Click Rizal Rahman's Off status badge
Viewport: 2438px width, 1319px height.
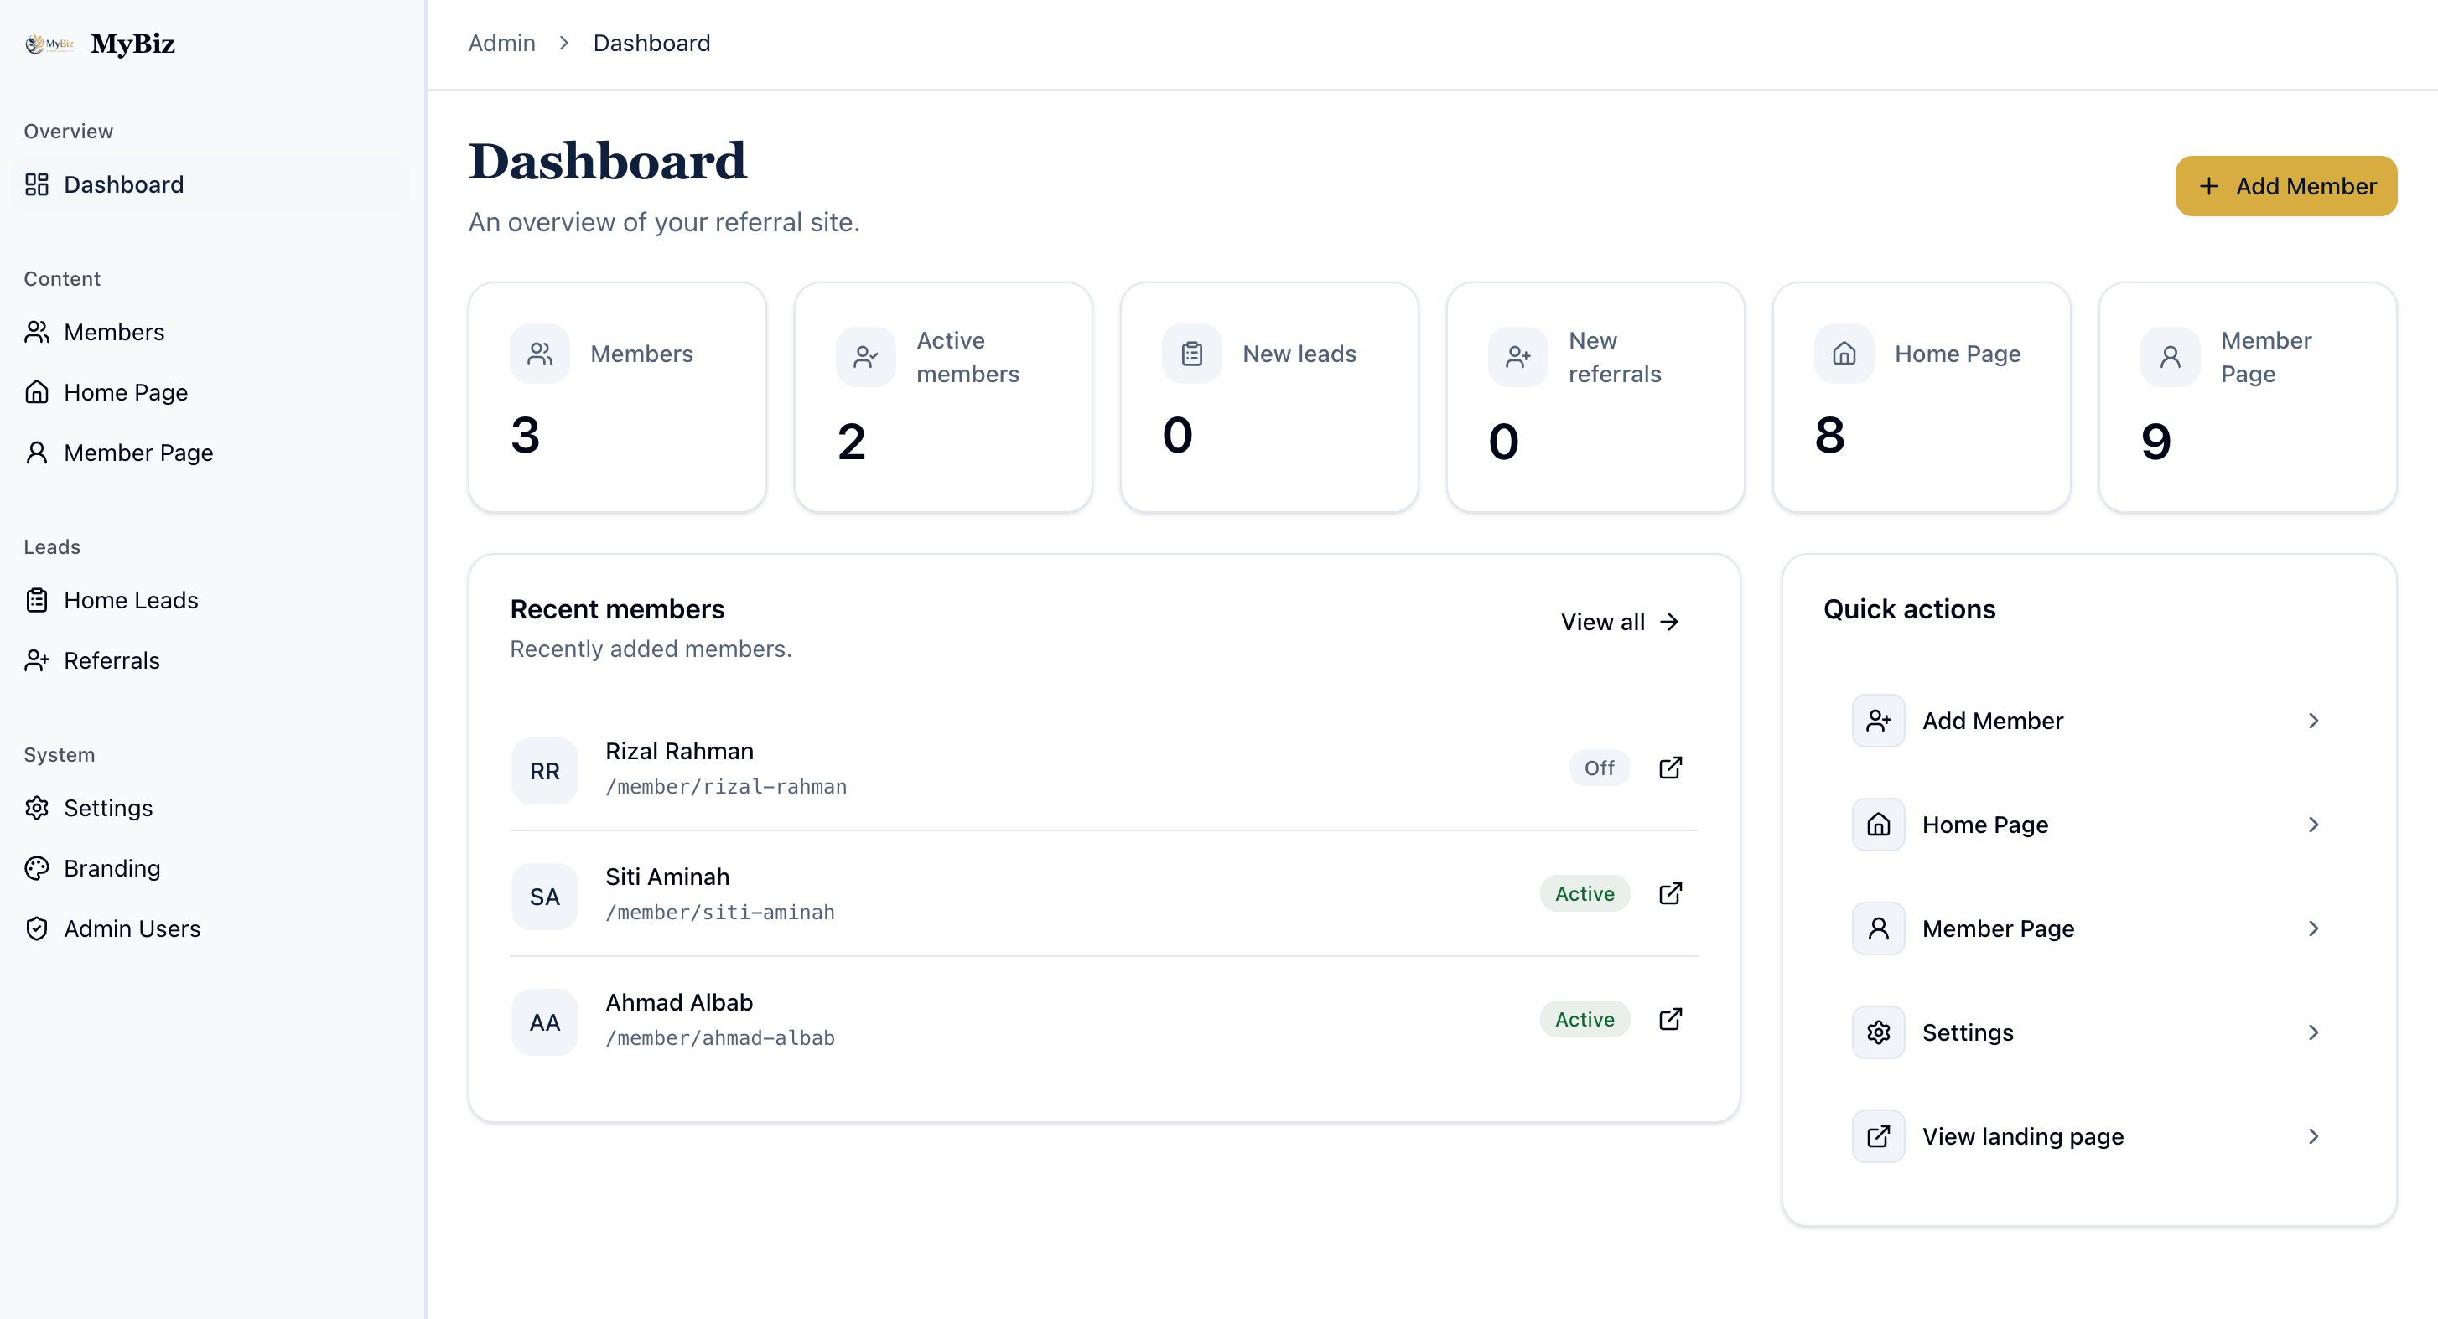coord(1600,768)
